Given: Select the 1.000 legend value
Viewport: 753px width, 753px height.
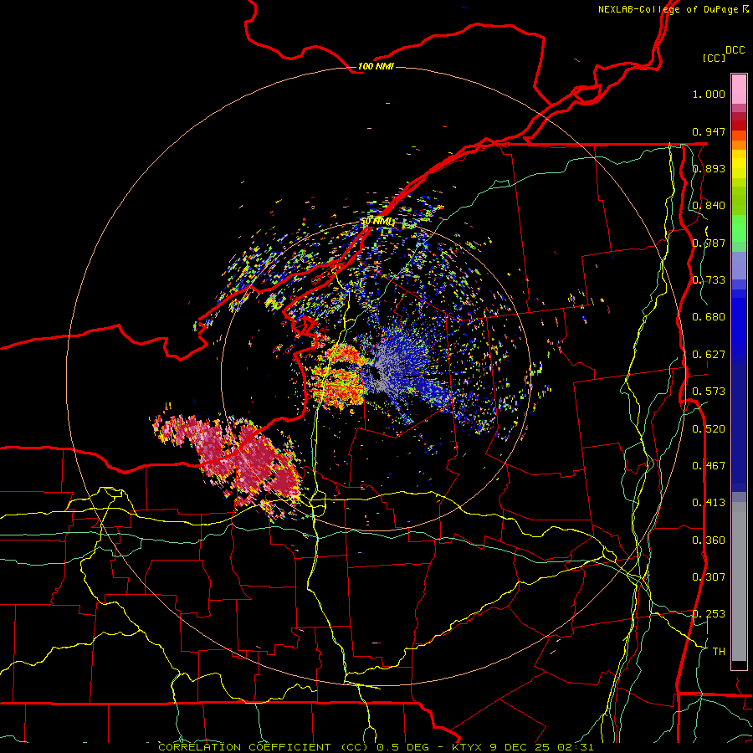Looking at the screenshot, I should point(709,94).
